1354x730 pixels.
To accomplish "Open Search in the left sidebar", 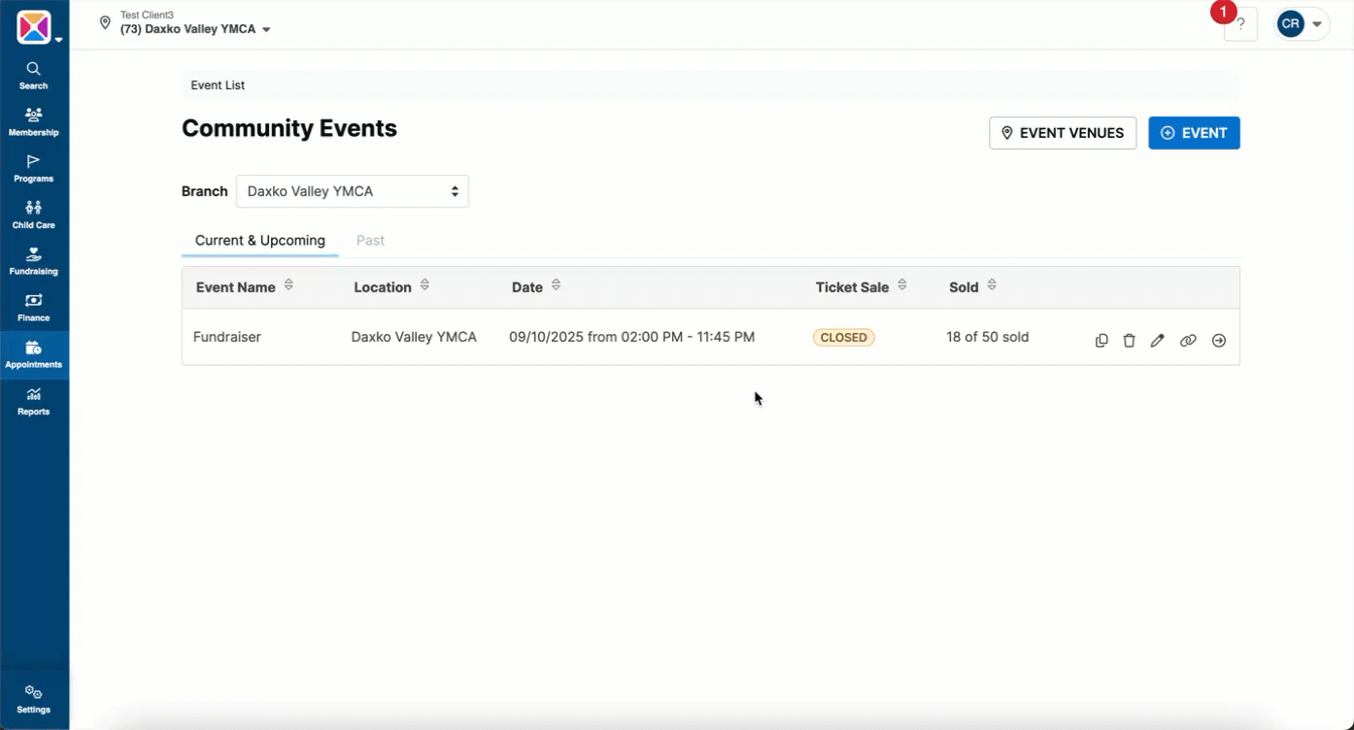I will coord(33,76).
